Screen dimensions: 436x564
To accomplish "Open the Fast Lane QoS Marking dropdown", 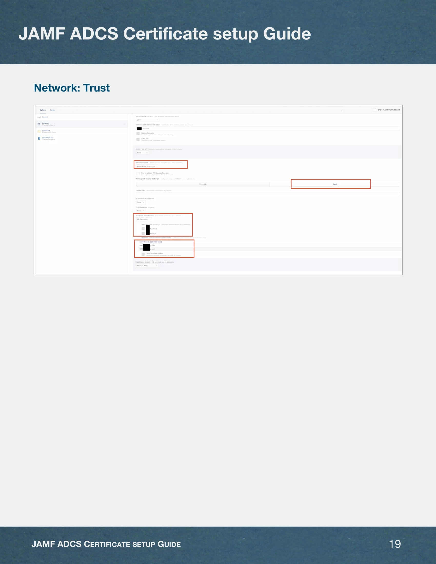I will tap(147, 266).
